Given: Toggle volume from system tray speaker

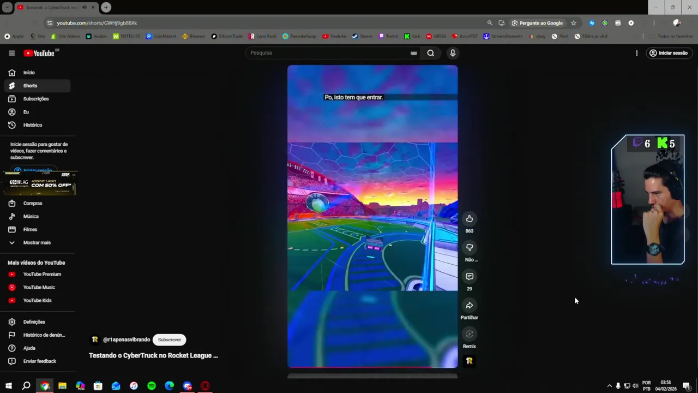Looking at the screenshot, I should click(635, 386).
